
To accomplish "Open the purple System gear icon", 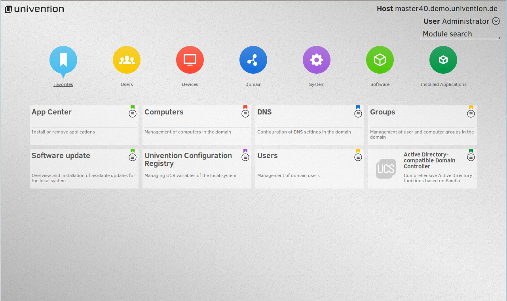I will pos(317,60).
